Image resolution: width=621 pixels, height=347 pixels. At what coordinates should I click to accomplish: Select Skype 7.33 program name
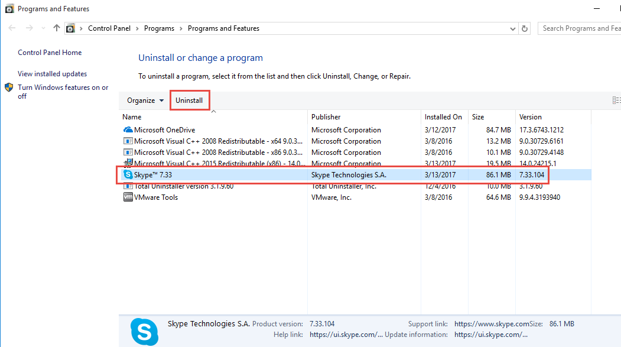pos(153,175)
